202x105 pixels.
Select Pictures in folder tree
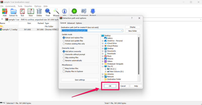(x=110, y=59)
